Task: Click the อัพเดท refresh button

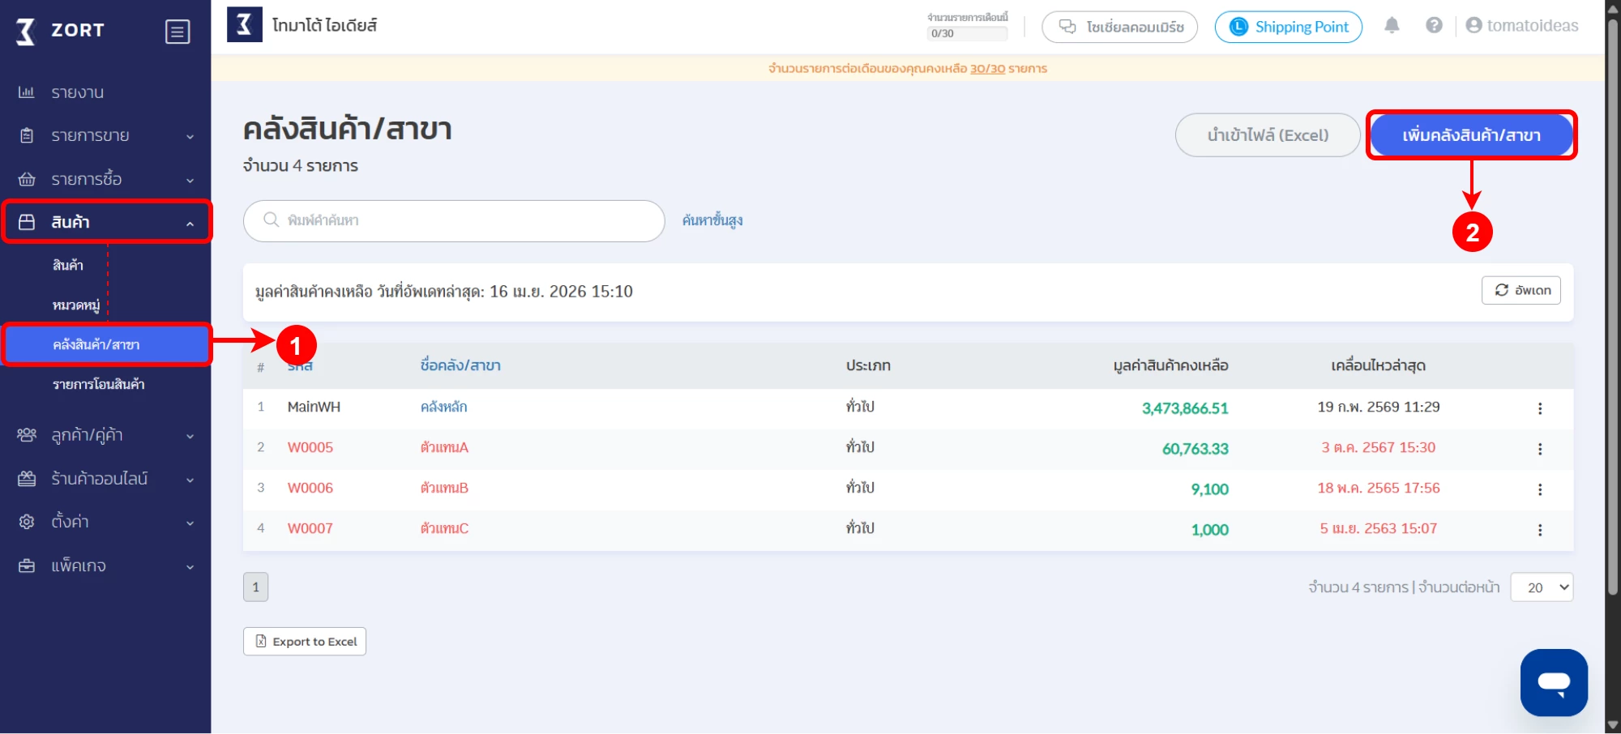Action: (1520, 290)
